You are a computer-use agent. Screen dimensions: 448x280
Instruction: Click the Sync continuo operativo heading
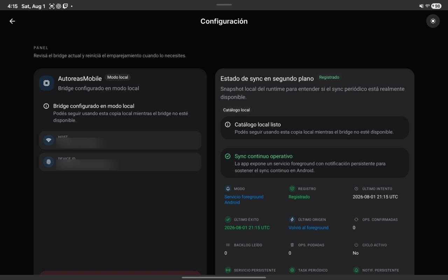(x=264, y=156)
